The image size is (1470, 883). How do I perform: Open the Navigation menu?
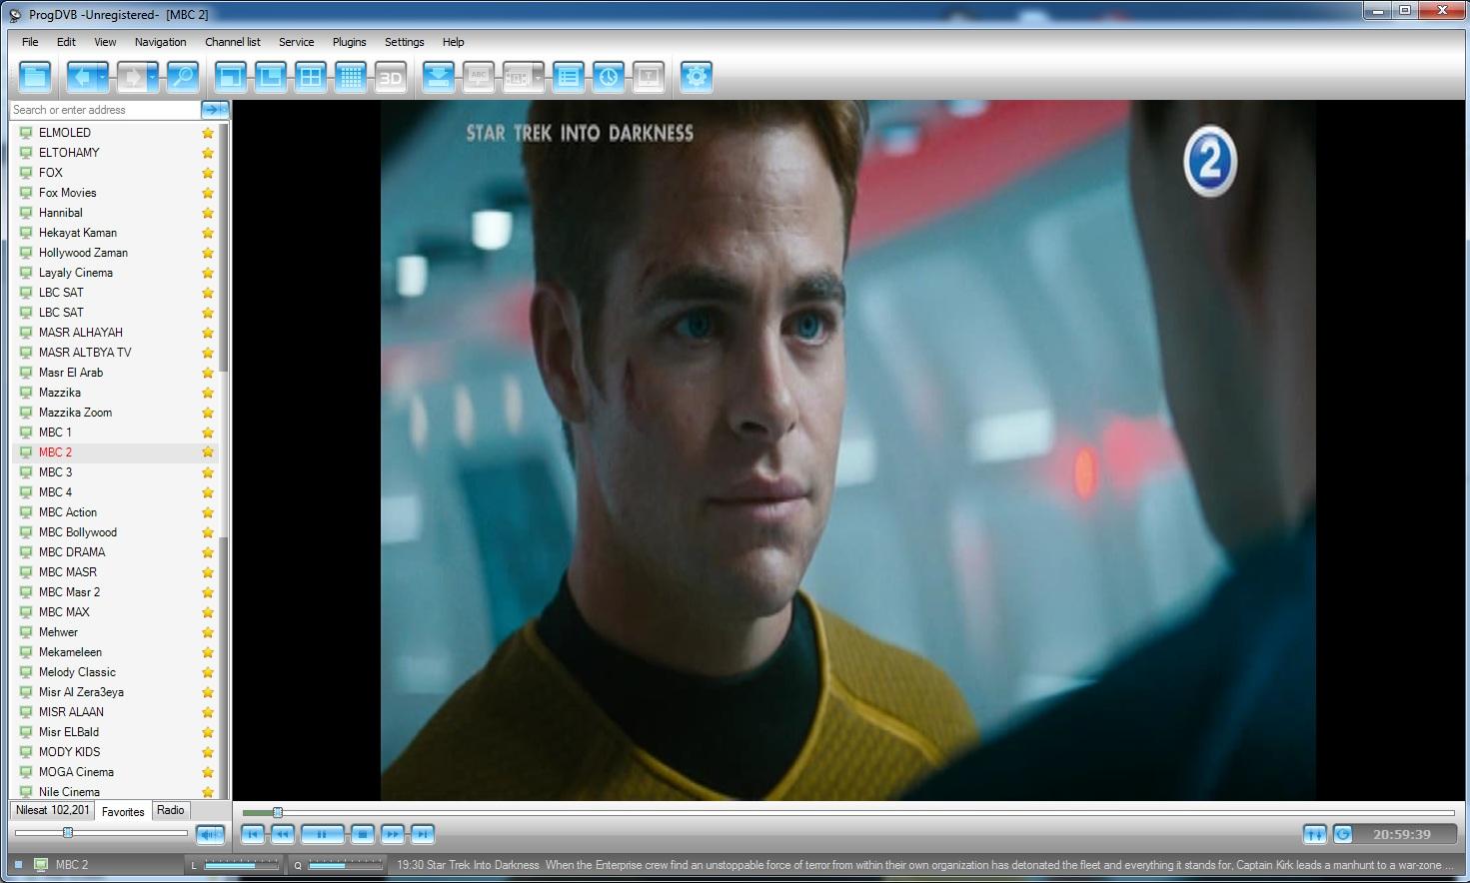click(x=160, y=42)
